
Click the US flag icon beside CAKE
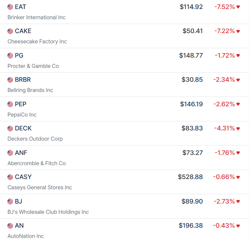pos(10,31)
